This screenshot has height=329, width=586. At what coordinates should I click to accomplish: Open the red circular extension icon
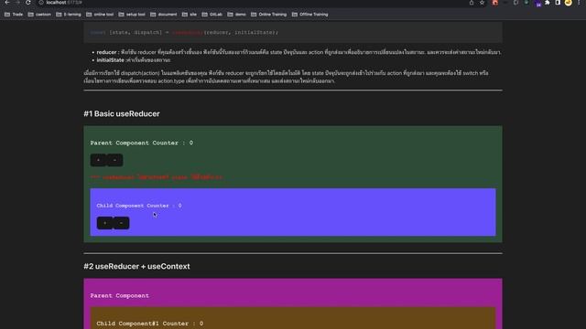[x=495, y=3]
